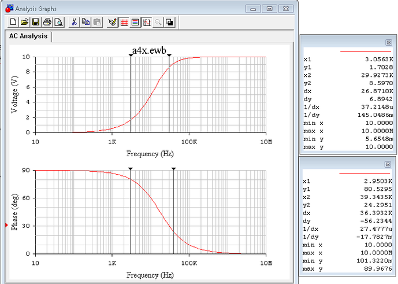Click the x1 value 3.0563K
Screen dimensions: 398x284
coord(379,59)
